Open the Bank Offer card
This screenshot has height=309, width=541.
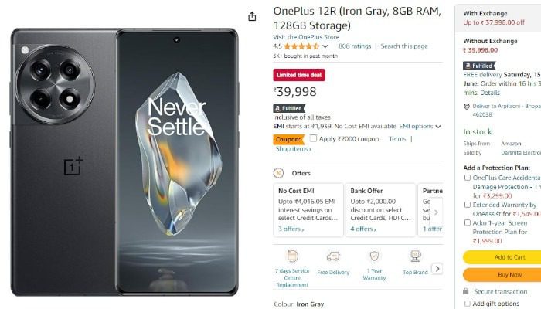pyautogui.click(x=380, y=209)
